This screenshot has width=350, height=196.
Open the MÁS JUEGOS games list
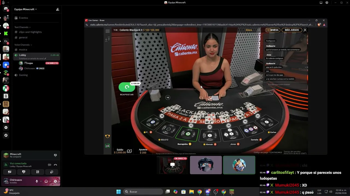[x=292, y=30]
